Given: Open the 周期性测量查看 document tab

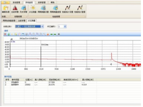Looking at the screenshot, I should pos(9,21).
